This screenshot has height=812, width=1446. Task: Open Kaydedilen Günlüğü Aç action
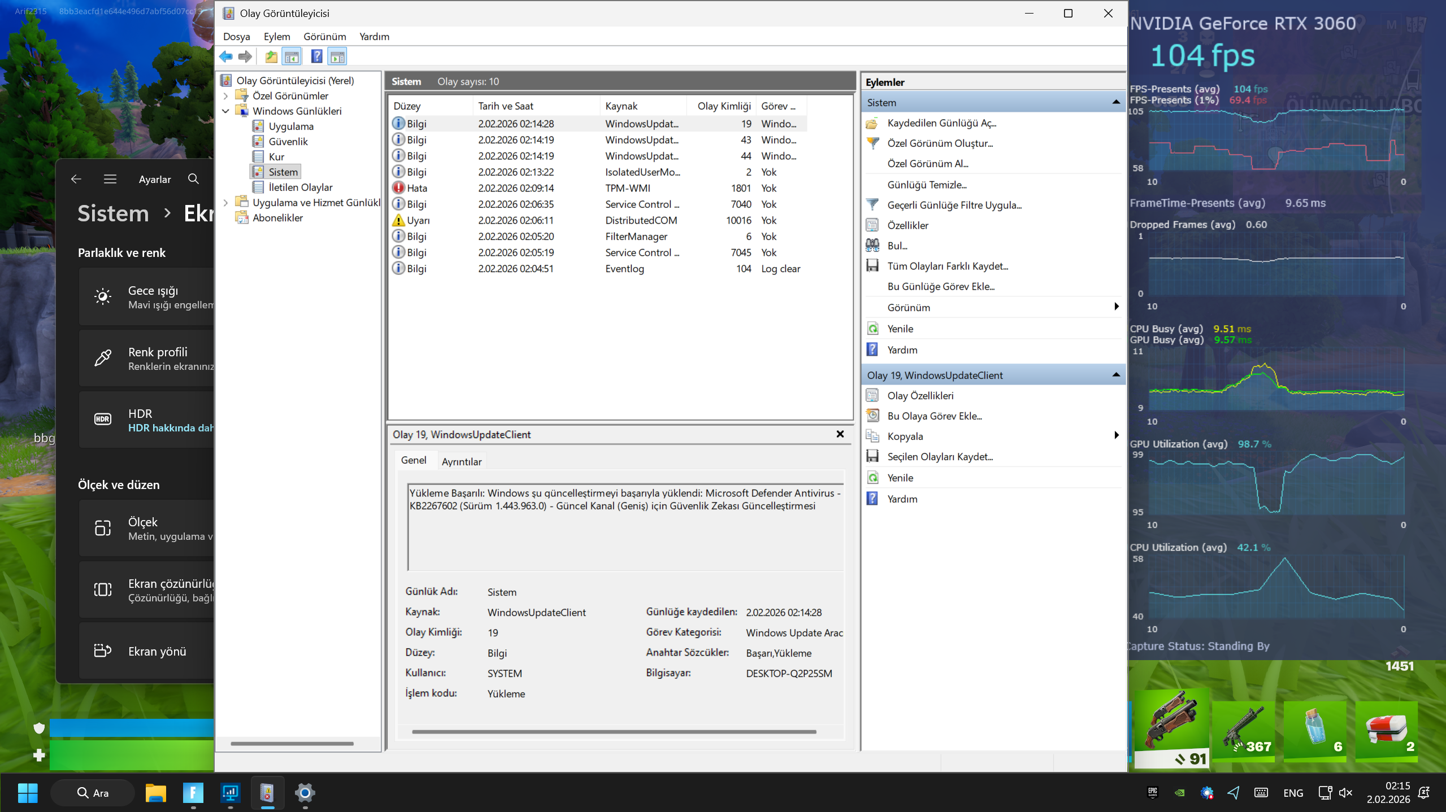tap(941, 123)
